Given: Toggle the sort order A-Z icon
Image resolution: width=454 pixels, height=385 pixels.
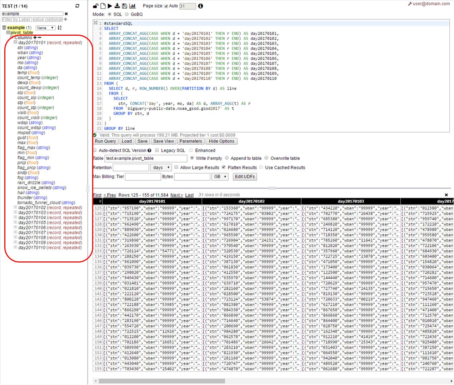Looking at the screenshot, I should point(60,27).
